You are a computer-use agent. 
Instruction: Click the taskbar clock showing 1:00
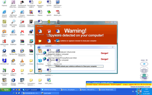tap(146, 89)
